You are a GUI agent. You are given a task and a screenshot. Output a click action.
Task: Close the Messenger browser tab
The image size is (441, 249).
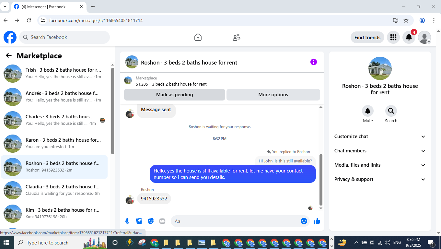click(x=81, y=6)
